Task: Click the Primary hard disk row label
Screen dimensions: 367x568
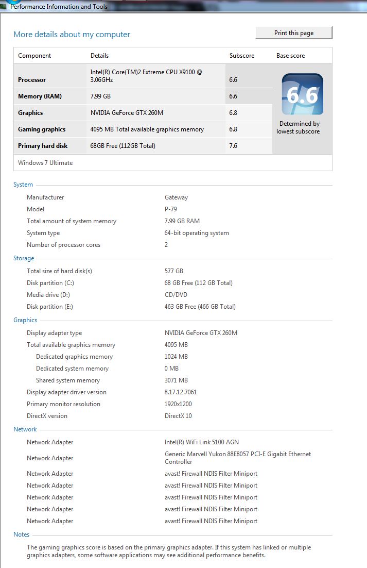Action: click(43, 146)
